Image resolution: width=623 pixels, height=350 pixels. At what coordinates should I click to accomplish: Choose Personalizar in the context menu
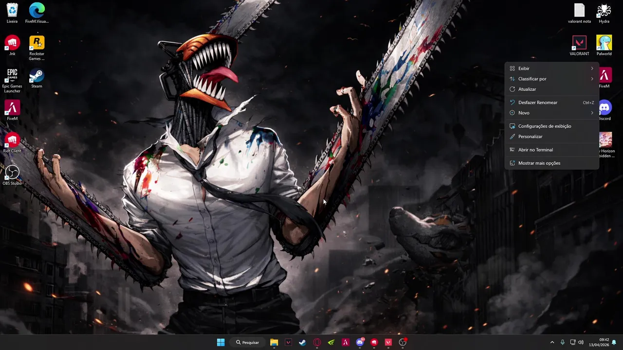(x=551, y=137)
